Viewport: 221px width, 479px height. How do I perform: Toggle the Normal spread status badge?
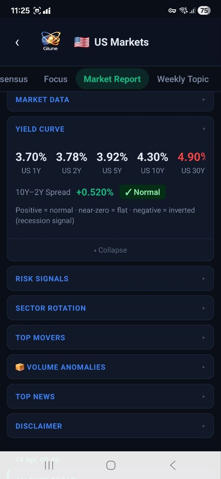[x=142, y=192]
